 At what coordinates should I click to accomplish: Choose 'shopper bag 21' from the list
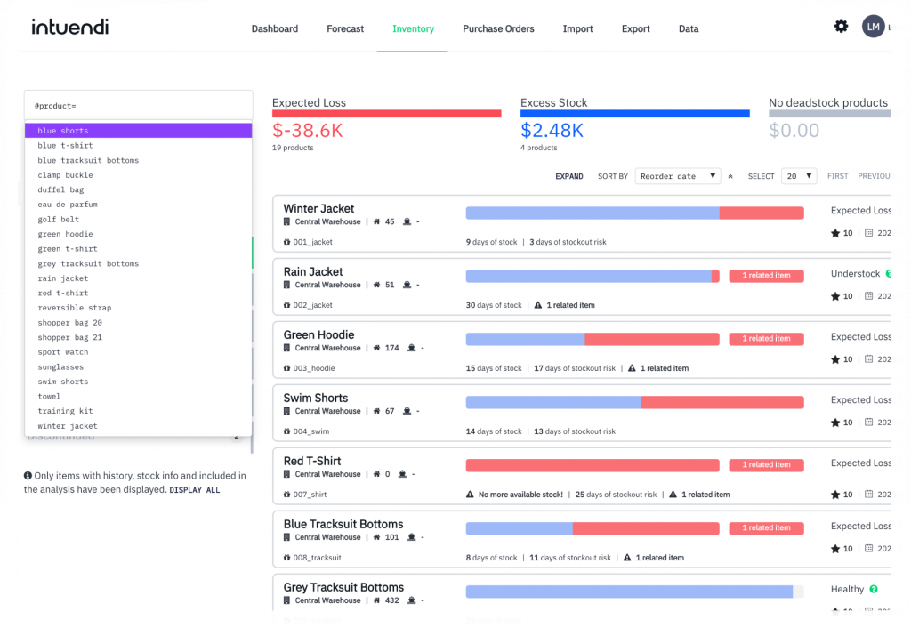[x=138, y=337]
